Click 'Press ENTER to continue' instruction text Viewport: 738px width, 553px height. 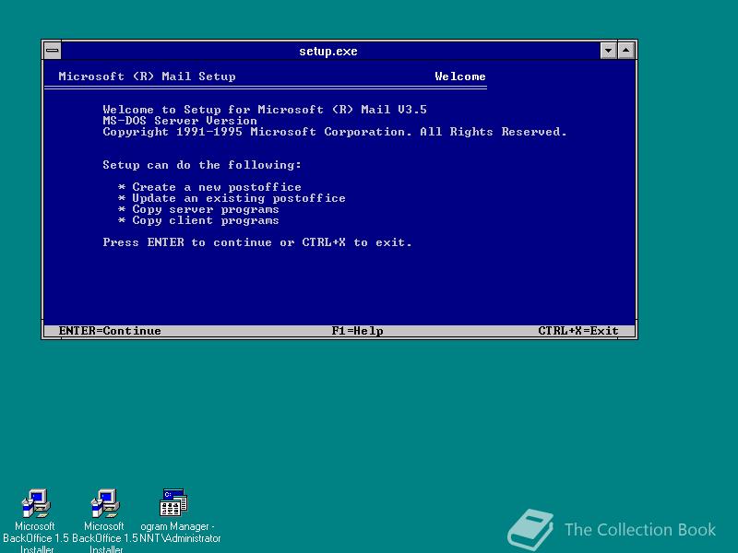click(257, 242)
